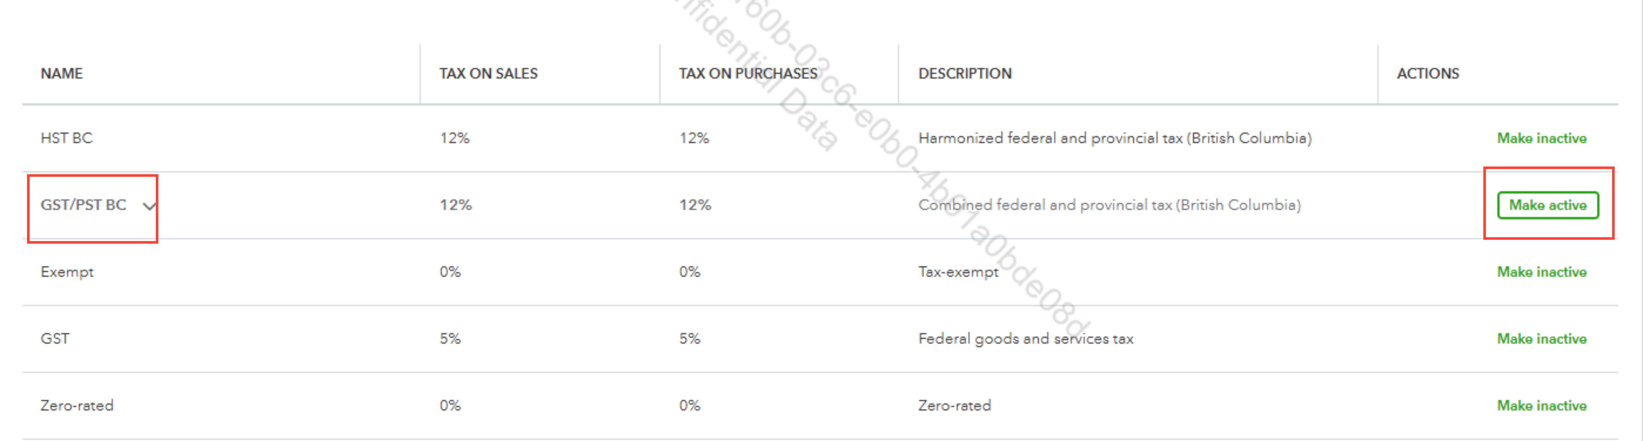Select the Zero-rated row name
Viewport: 1643px width, 441px height.
(x=77, y=406)
